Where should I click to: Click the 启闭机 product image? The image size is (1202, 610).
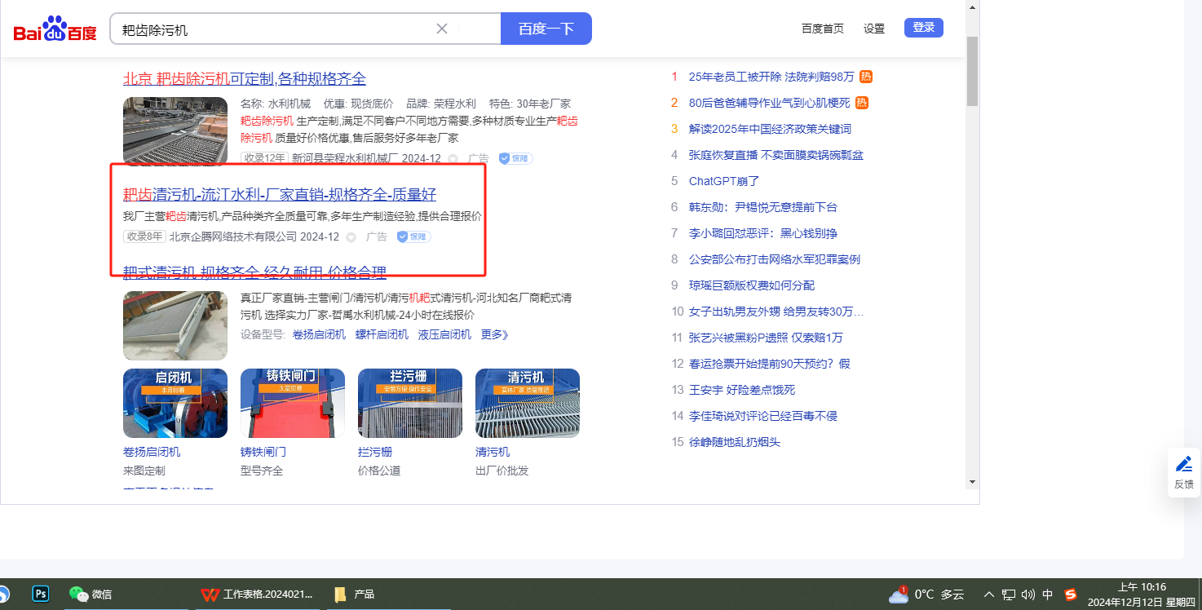[x=175, y=403]
